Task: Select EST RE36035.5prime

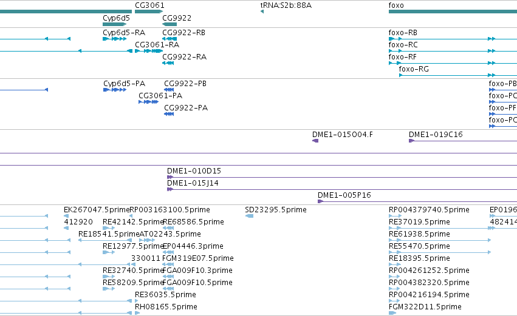Action: click(x=165, y=295)
